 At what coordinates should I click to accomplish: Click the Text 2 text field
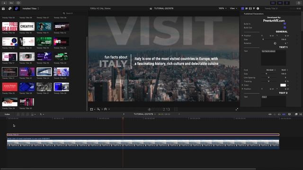(x=274, y=101)
